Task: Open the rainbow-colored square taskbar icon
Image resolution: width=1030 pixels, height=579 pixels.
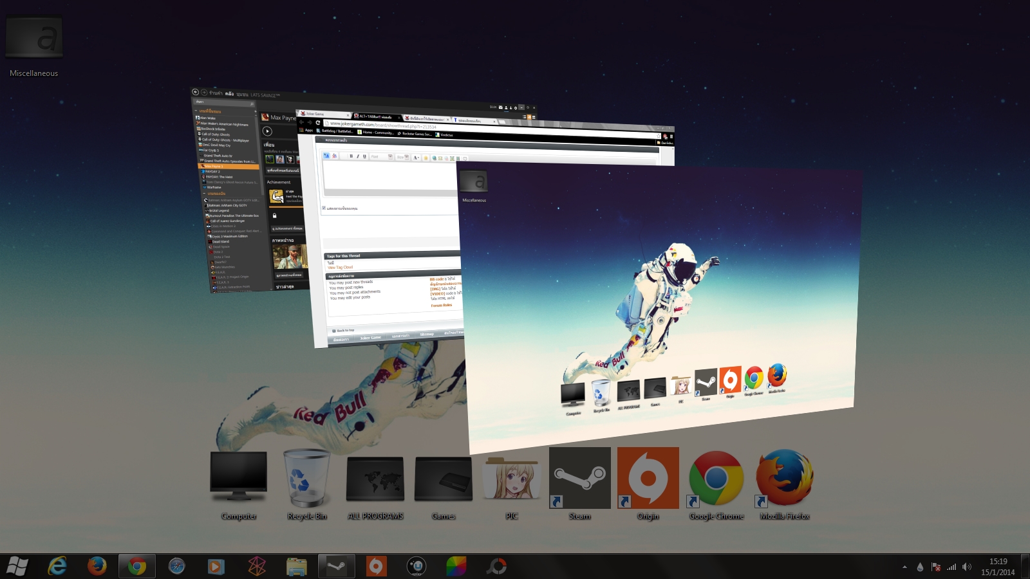Action: click(x=456, y=567)
